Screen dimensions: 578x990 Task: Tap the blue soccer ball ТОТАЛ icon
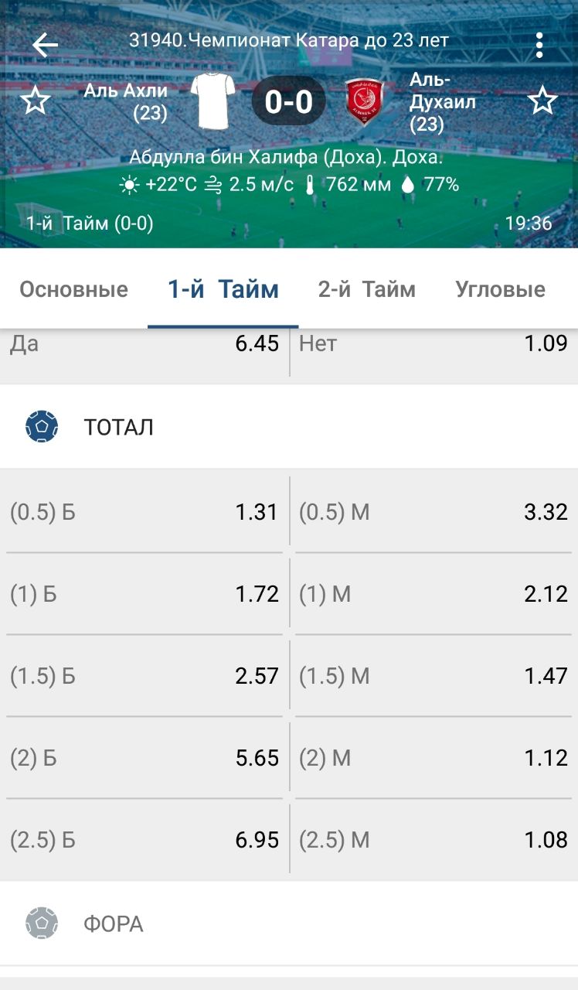click(42, 427)
